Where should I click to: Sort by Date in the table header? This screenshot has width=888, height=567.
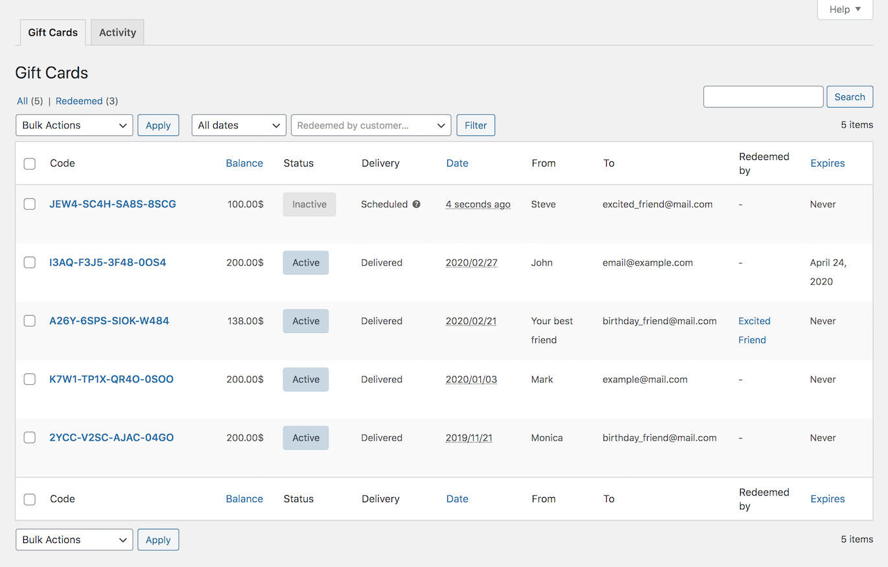457,163
